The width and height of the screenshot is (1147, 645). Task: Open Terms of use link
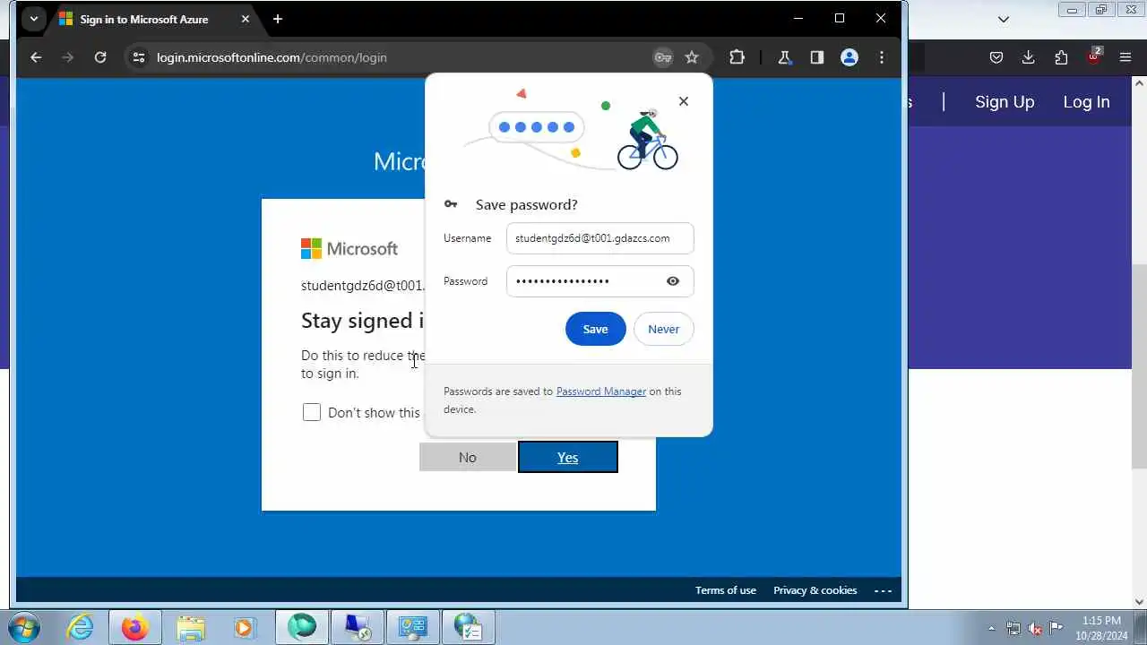[726, 590]
